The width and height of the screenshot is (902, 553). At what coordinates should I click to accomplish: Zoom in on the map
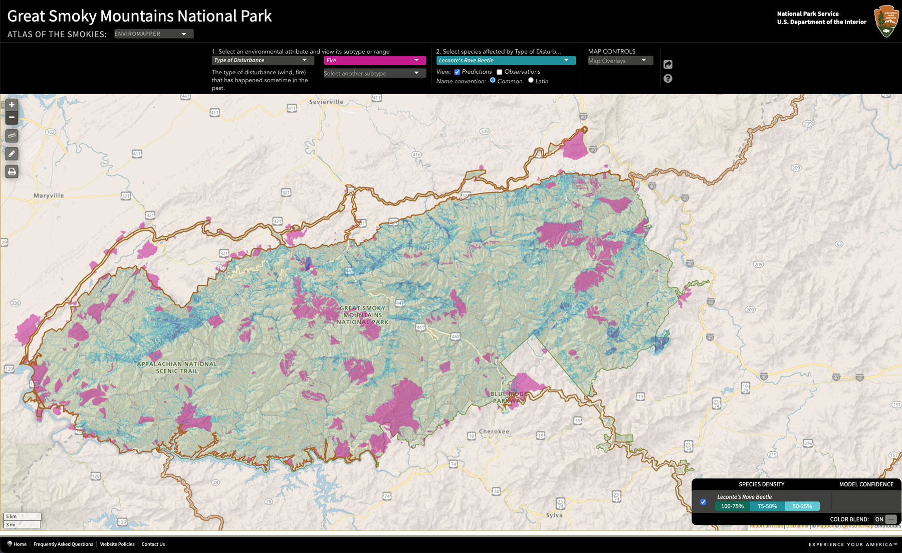coord(12,105)
